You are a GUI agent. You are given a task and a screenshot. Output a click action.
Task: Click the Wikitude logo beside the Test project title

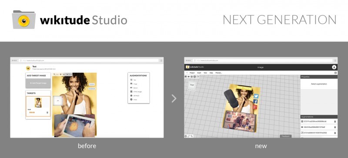pos(28,68)
